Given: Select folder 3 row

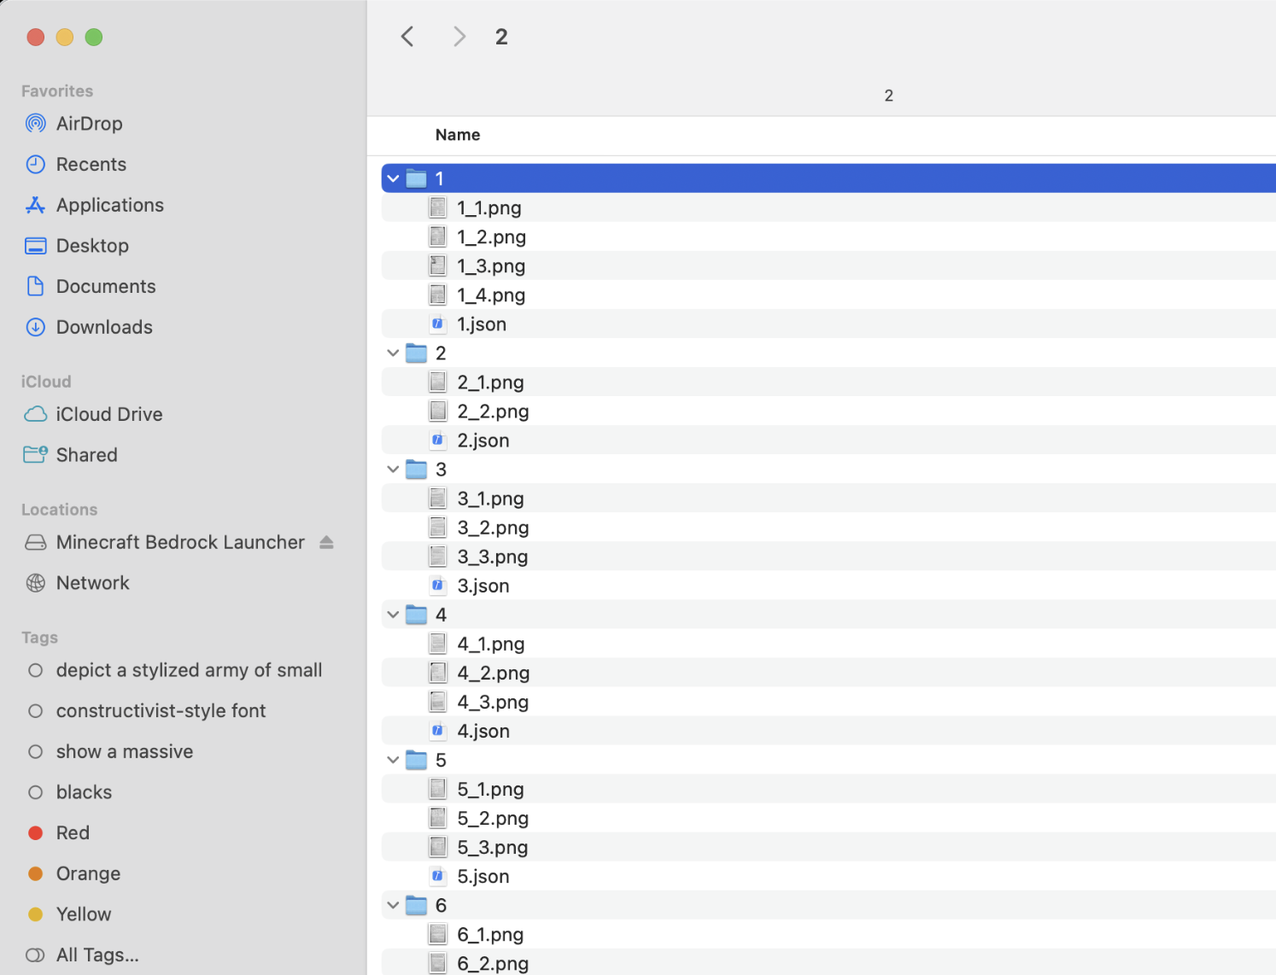Looking at the screenshot, I should click(x=828, y=470).
